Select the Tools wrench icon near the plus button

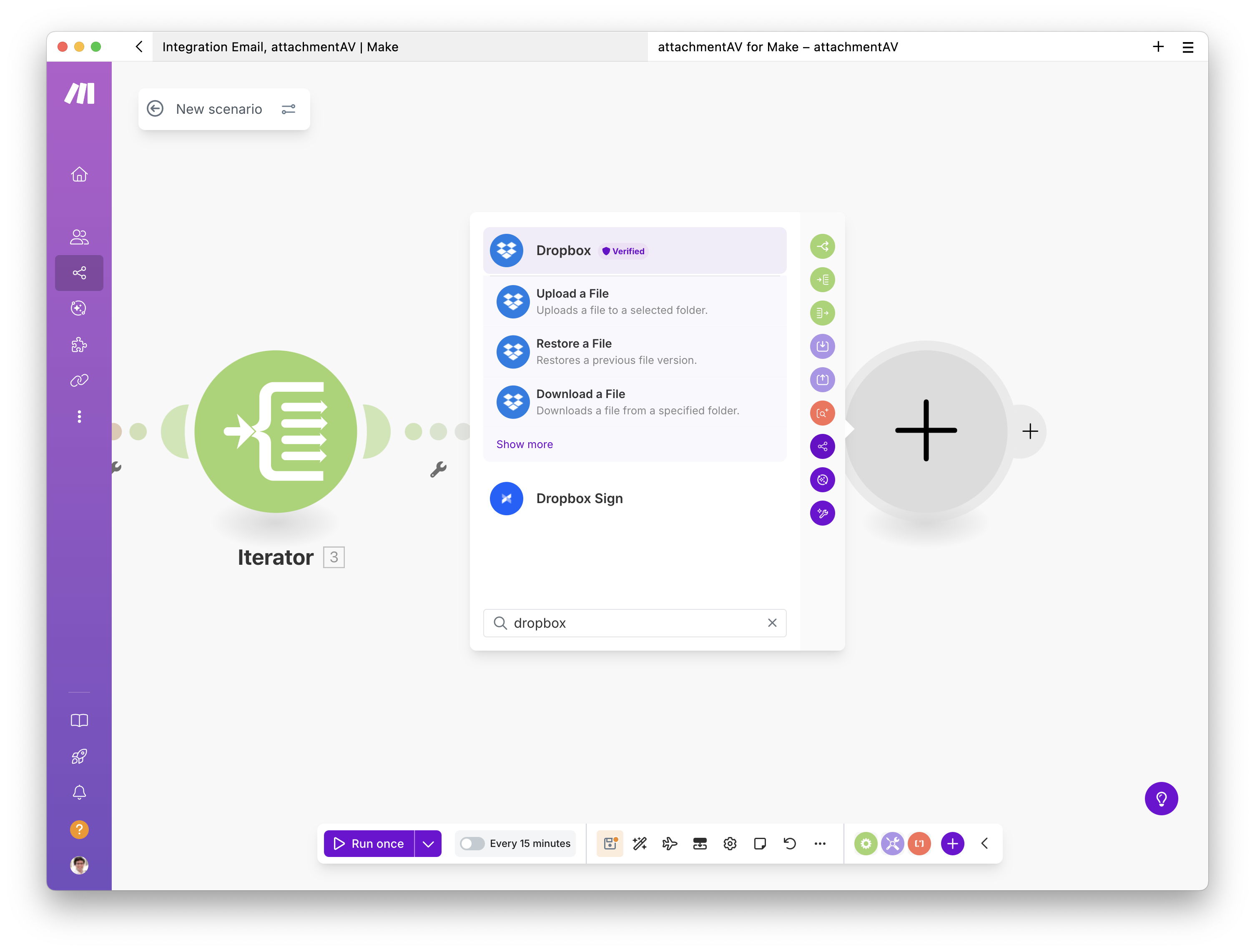pyautogui.click(x=892, y=844)
